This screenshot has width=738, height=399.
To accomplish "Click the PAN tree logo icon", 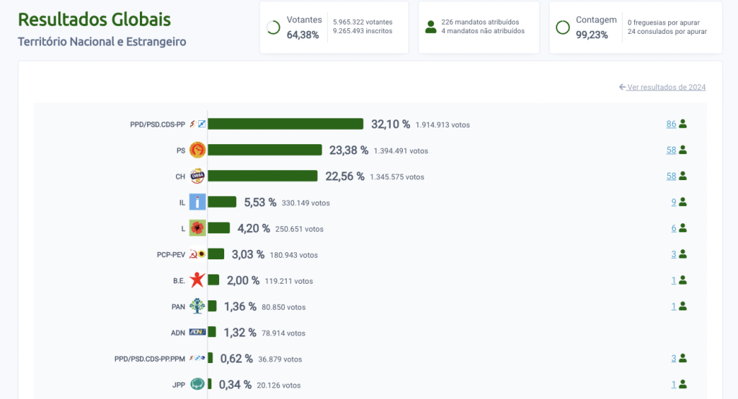I will 197,306.
